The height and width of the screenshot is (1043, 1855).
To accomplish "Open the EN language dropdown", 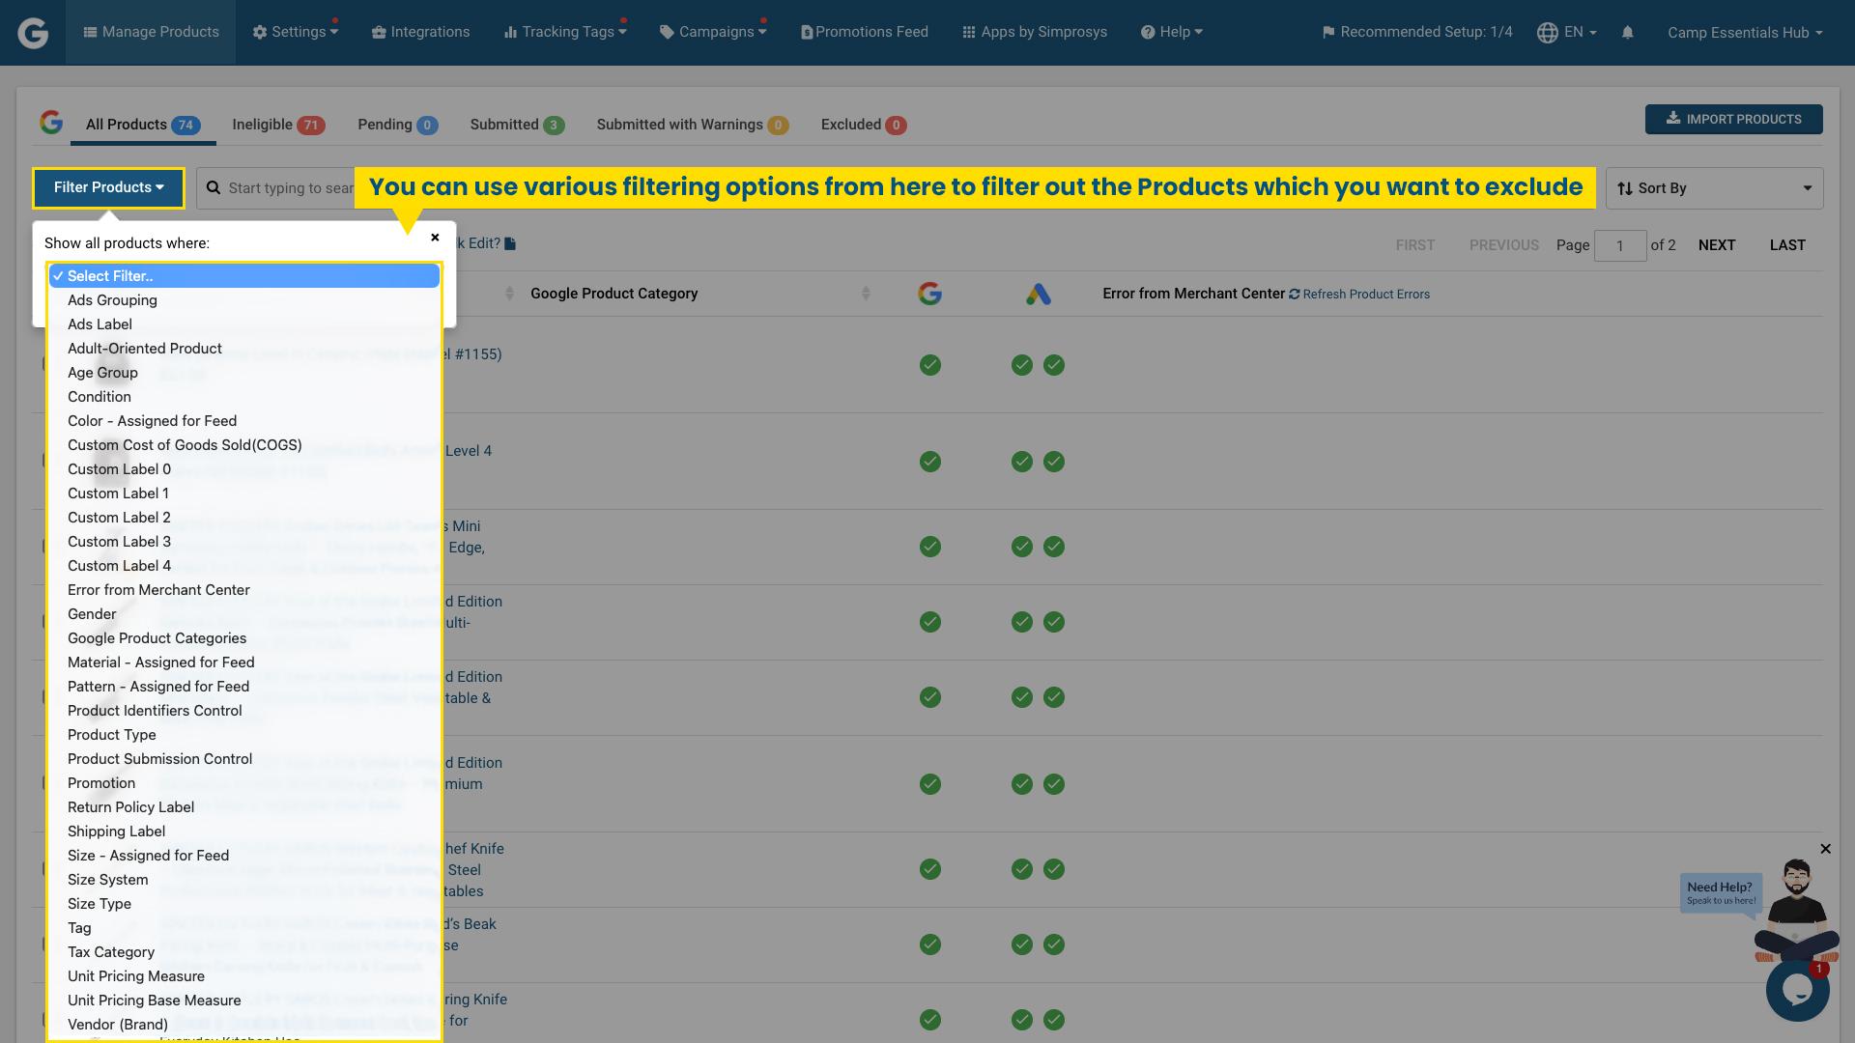I will 1566,32.
